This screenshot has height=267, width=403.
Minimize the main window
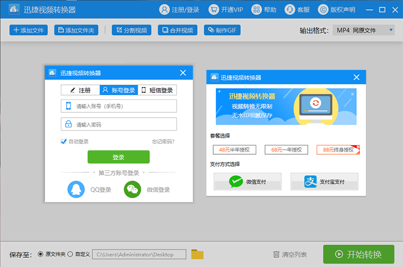(x=369, y=10)
